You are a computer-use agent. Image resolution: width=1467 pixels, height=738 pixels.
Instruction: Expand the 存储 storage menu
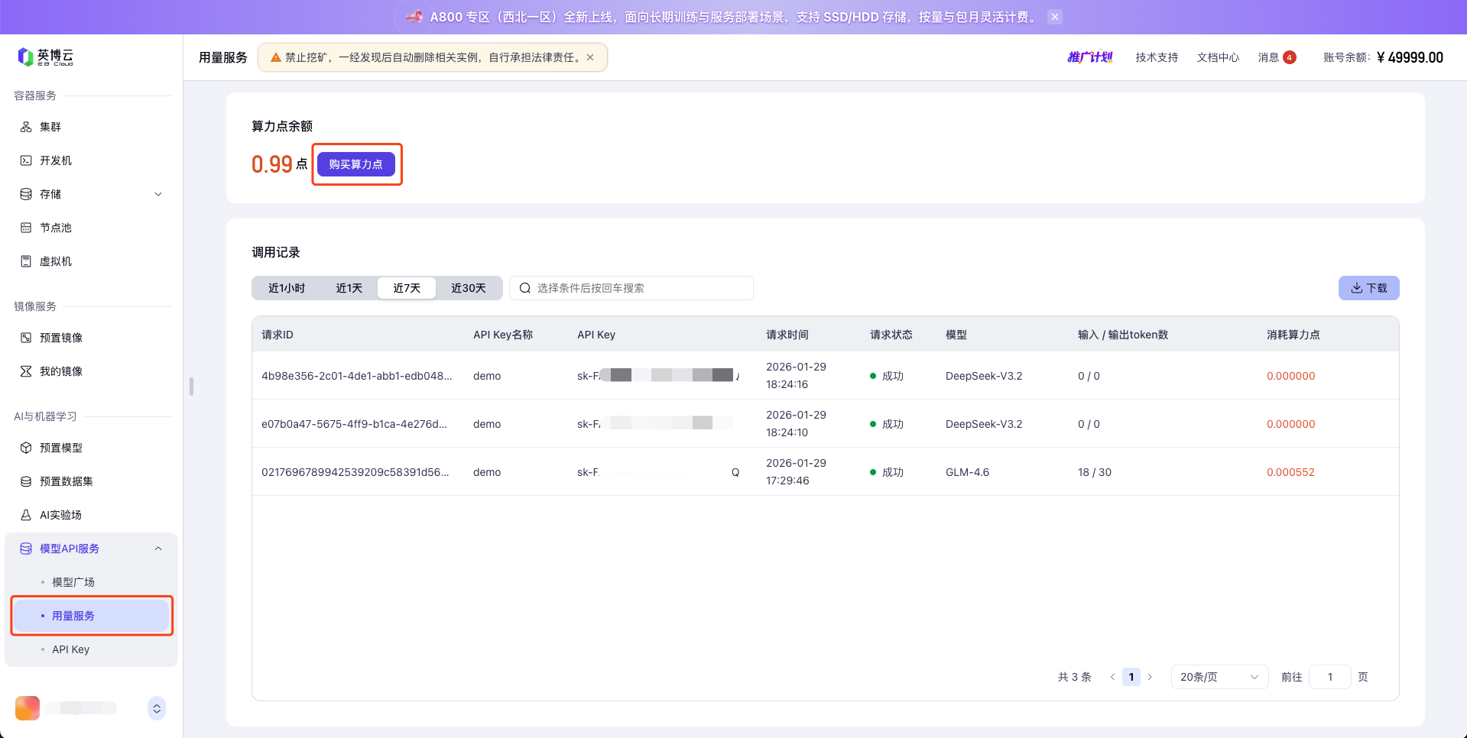(x=158, y=194)
